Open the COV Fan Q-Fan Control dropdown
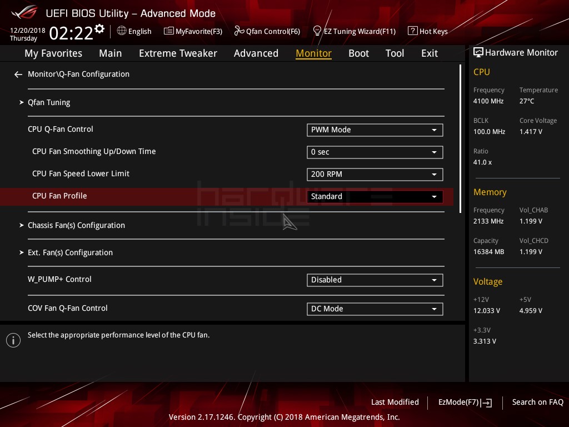Image resolution: width=569 pixels, height=427 pixels. 375,309
